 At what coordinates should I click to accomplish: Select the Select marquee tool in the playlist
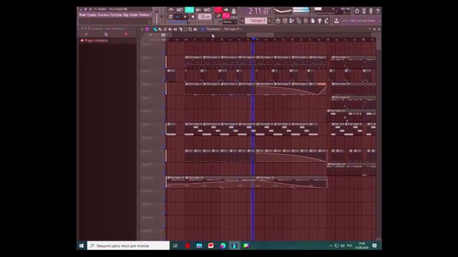coord(185,29)
